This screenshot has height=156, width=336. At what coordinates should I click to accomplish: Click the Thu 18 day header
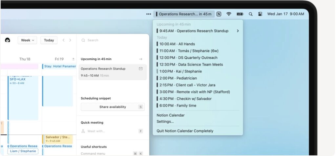(25, 59)
